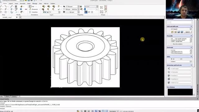Click the first yellow path icon beside Append

[x=172, y=32]
